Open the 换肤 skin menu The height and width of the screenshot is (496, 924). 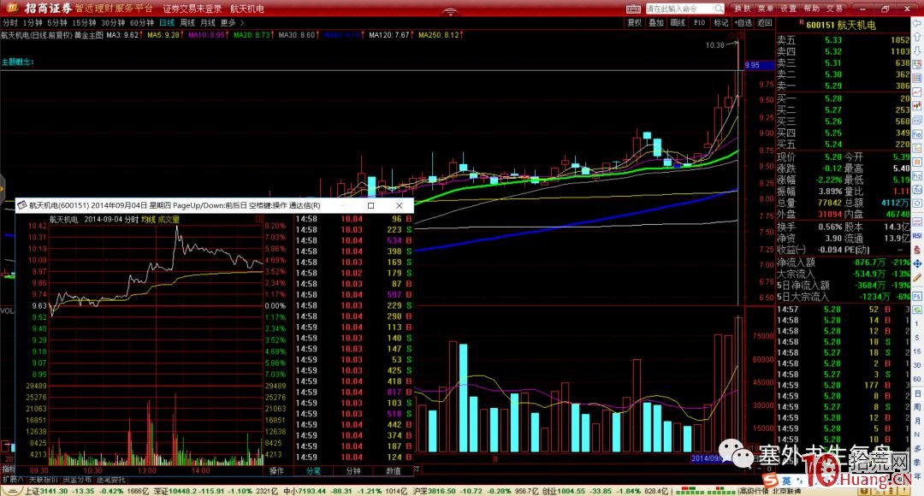click(x=743, y=9)
